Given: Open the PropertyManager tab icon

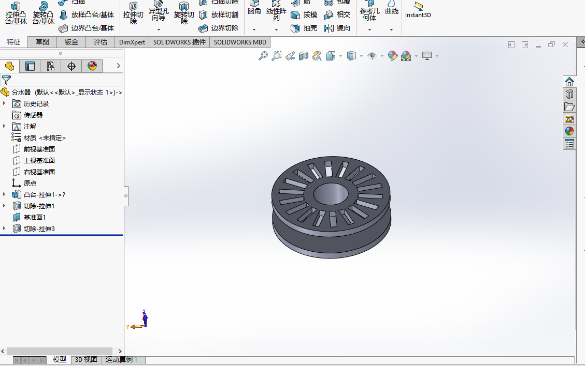Looking at the screenshot, I should 30,66.
